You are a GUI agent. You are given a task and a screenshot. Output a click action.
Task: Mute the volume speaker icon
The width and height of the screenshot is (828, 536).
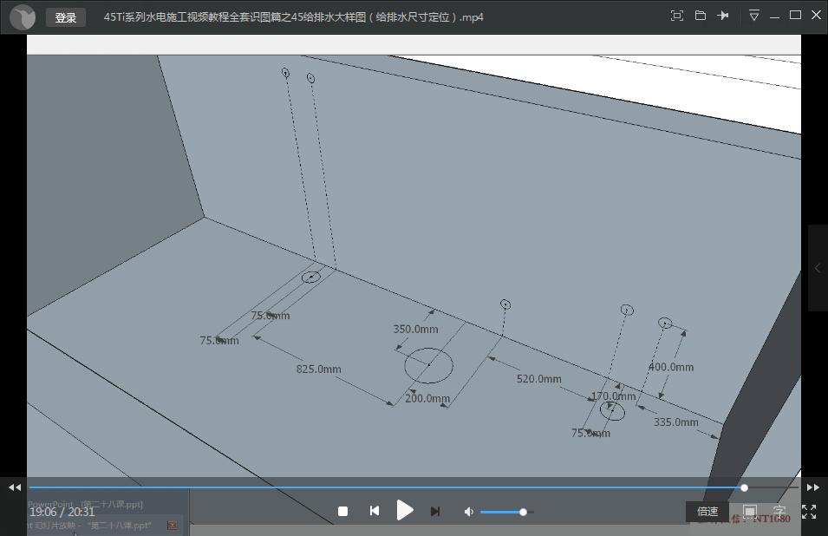(468, 512)
